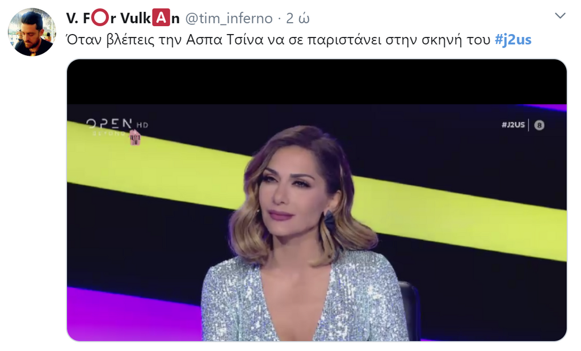
Task: Open the tweet author's profile picture
Action: click(x=32, y=32)
